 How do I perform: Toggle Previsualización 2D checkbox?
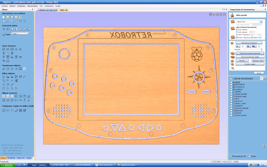pyautogui.click(x=231, y=156)
